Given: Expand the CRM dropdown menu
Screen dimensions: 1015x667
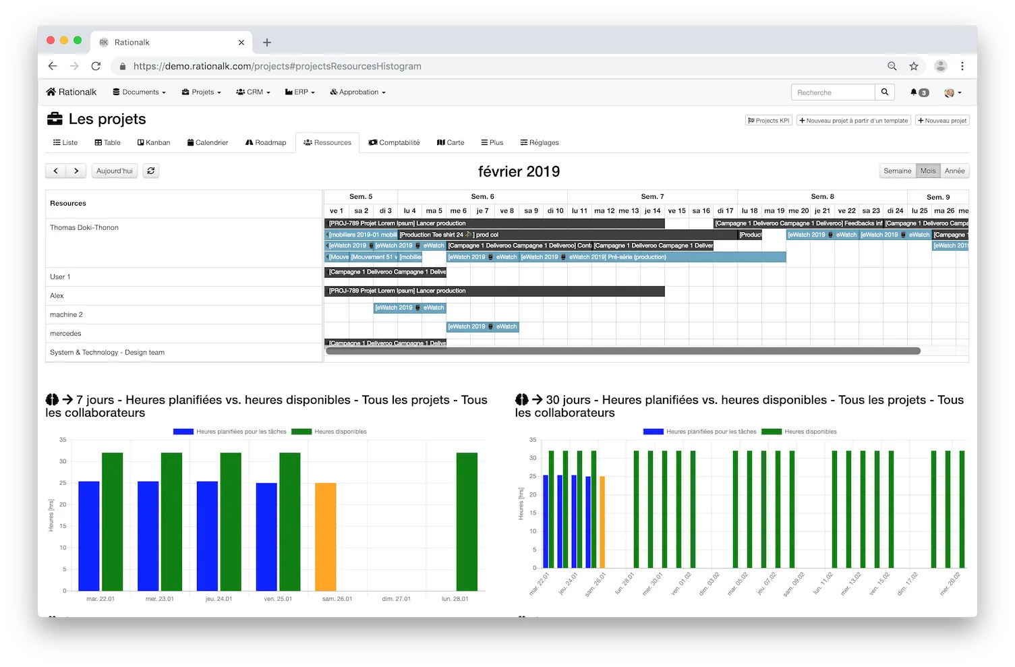Looking at the screenshot, I should [x=253, y=92].
